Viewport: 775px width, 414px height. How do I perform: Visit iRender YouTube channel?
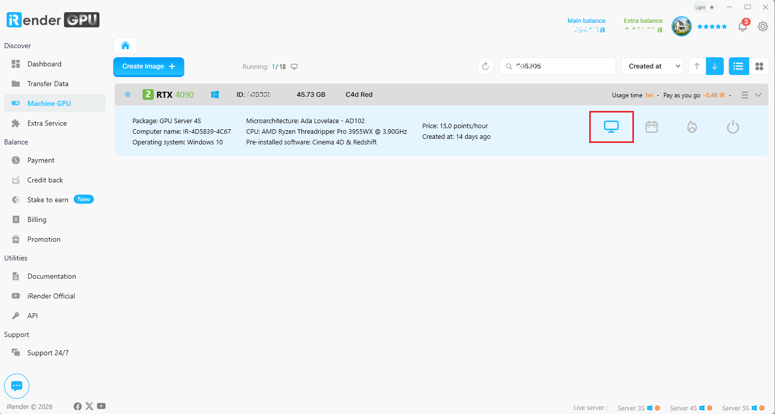[x=102, y=406]
